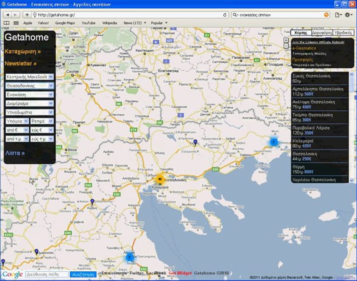Click listings scrollbar up arrow
357x281 pixels.
(351, 75)
